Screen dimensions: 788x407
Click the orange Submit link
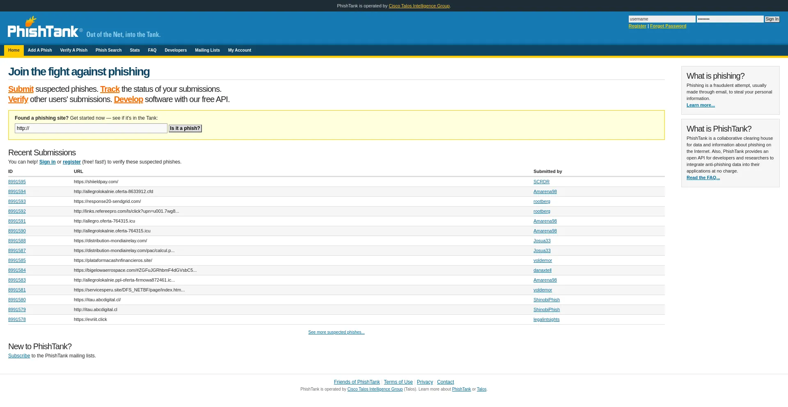tap(21, 89)
